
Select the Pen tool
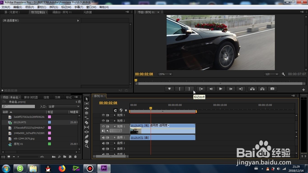[x=87, y=137]
